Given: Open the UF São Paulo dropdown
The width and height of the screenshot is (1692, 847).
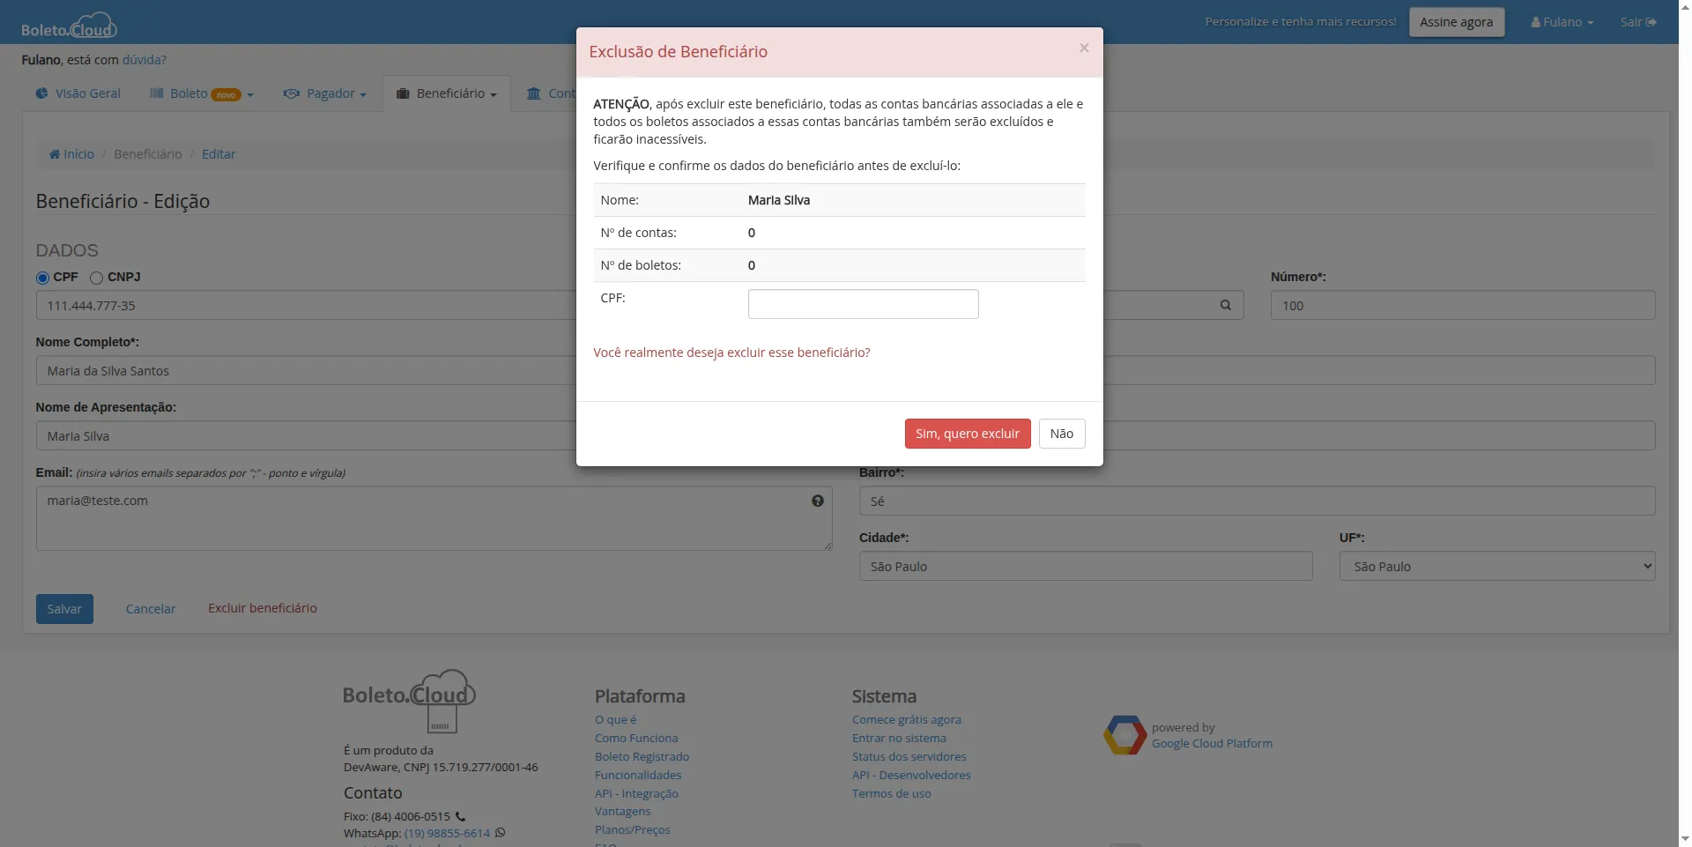Looking at the screenshot, I should point(1496,566).
